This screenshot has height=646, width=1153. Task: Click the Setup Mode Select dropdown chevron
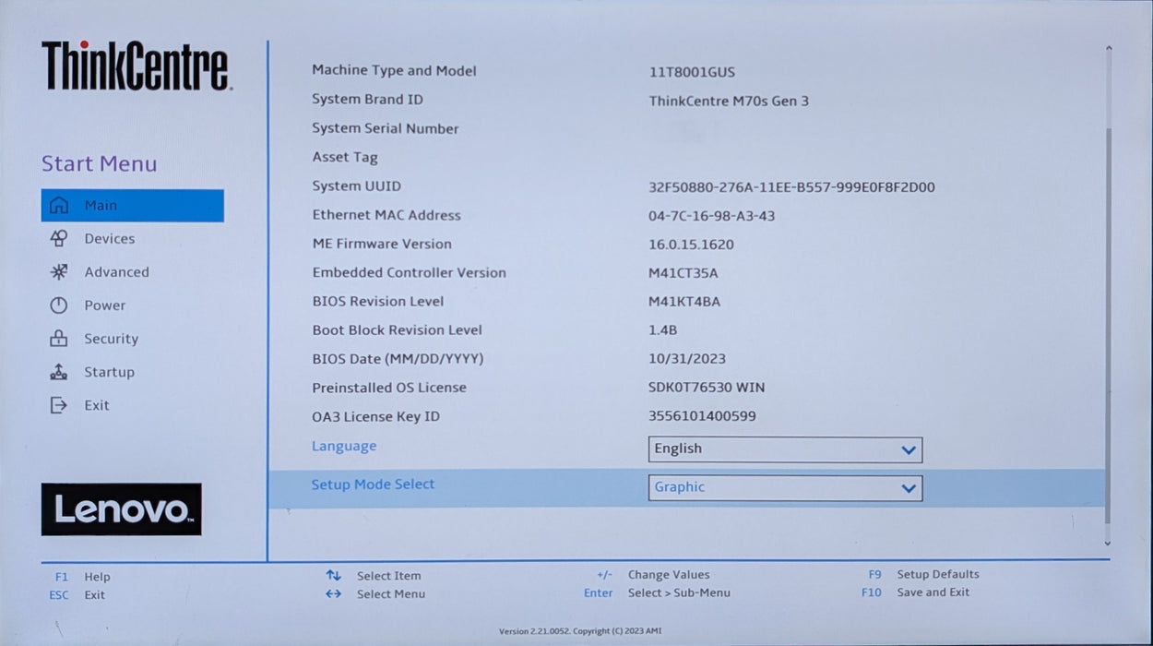coord(909,488)
